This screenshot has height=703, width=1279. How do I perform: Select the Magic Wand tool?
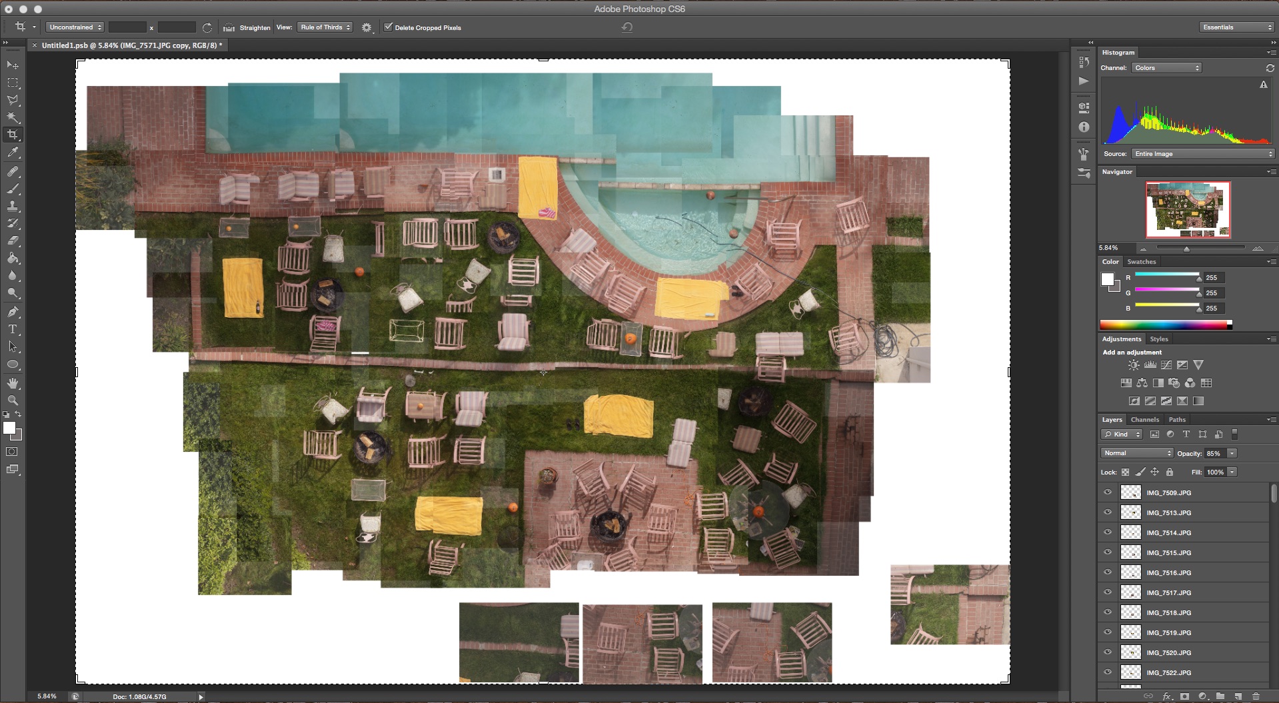[13, 117]
